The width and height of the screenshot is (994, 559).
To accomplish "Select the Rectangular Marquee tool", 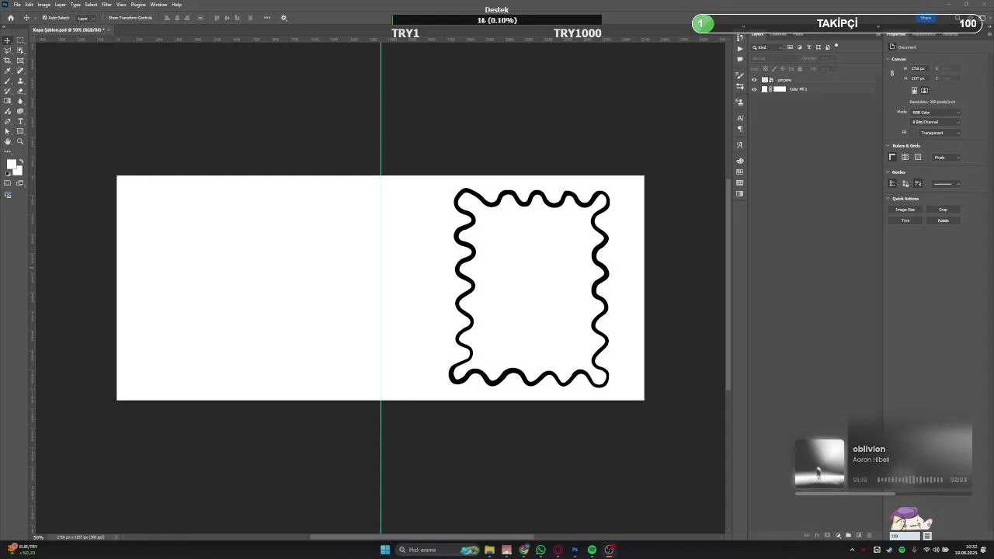I will 20,40.
